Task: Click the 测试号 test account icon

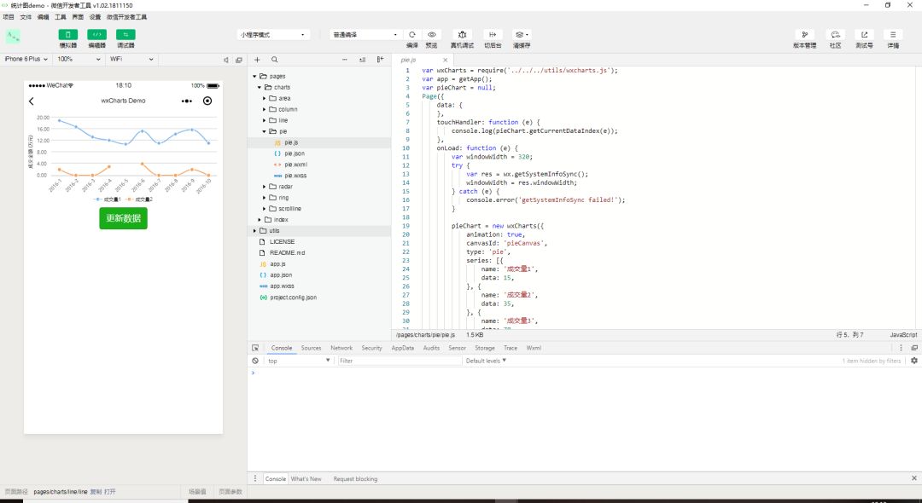Action: pos(864,35)
